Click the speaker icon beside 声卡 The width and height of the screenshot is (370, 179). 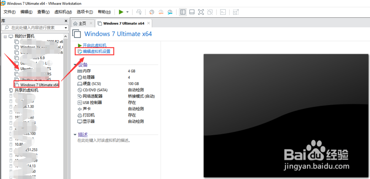pos(80,109)
